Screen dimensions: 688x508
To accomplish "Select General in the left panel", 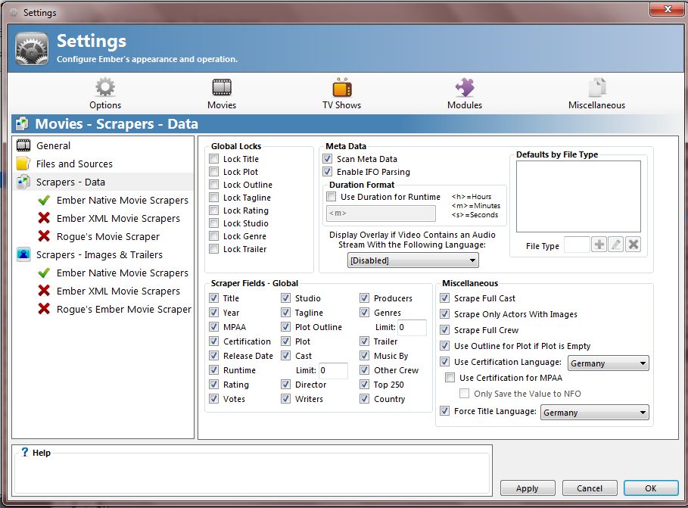I will click(x=53, y=145).
